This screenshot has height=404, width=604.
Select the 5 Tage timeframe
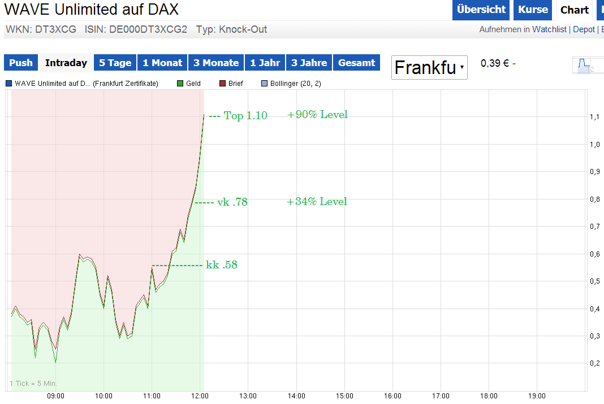115,62
